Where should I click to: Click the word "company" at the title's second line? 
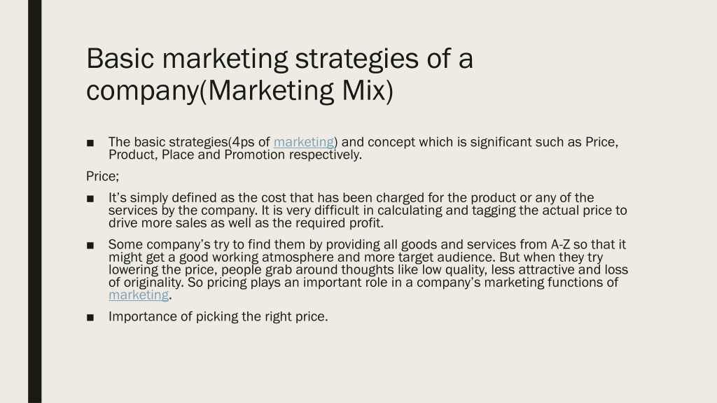click(x=143, y=92)
